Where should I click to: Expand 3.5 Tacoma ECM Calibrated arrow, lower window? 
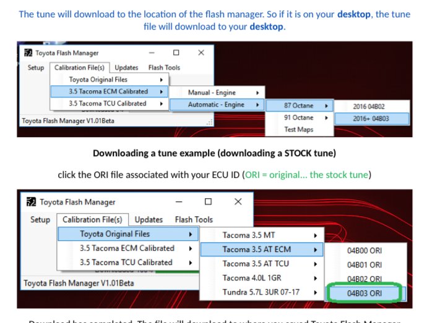[x=190, y=248]
